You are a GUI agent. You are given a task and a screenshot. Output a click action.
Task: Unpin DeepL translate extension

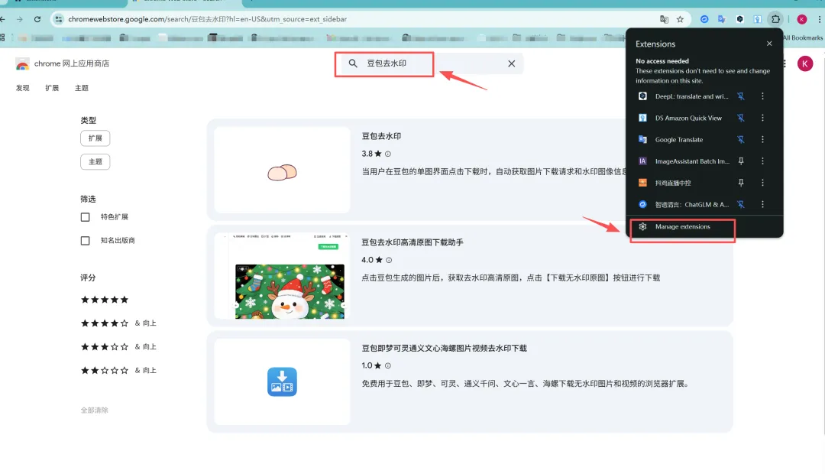pyautogui.click(x=741, y=96)
